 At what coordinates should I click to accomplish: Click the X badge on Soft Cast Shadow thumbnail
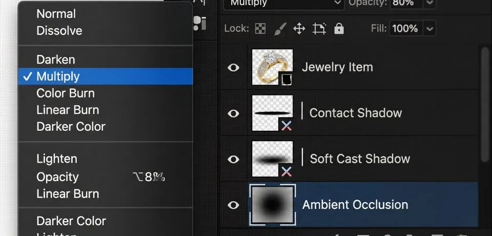click(286, 171)
